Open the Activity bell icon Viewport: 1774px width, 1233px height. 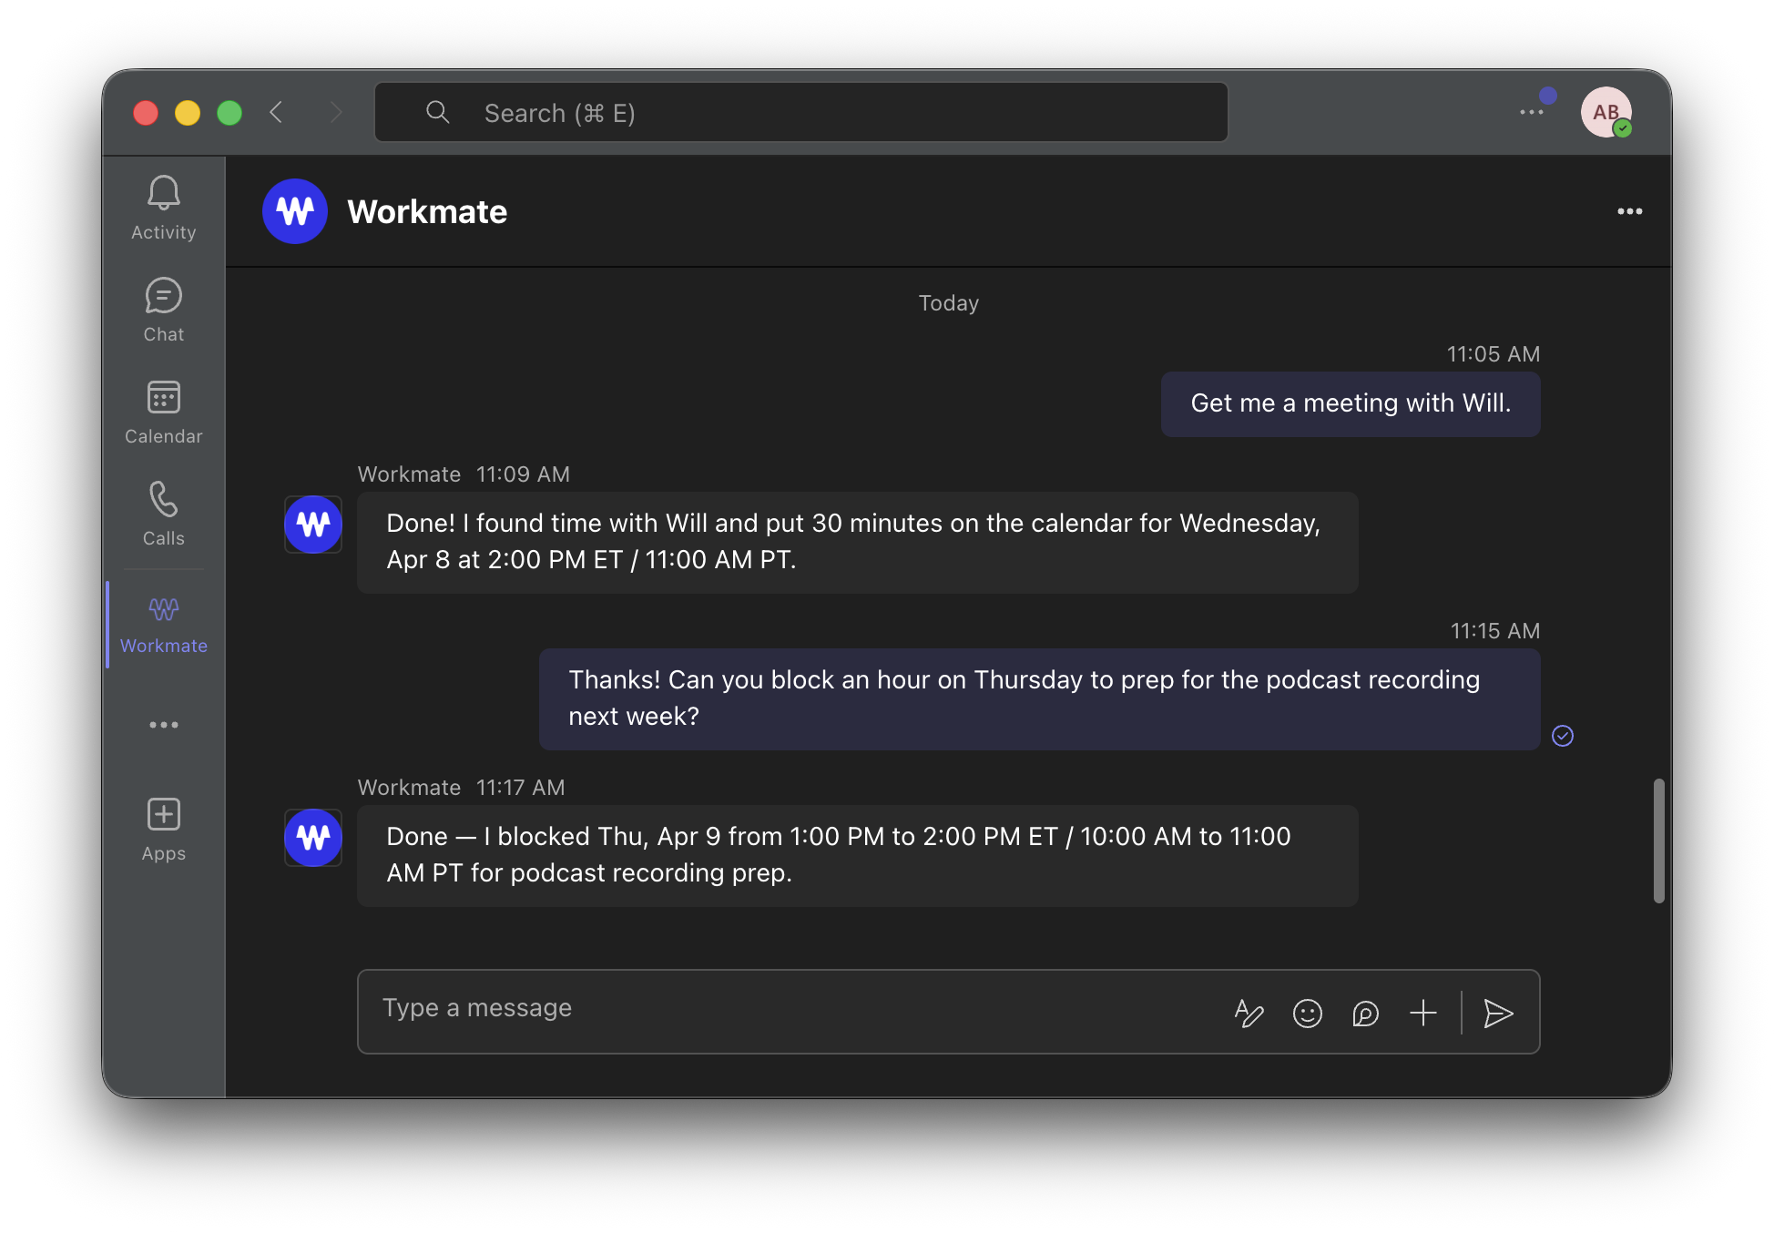click(x=164, y=208)
